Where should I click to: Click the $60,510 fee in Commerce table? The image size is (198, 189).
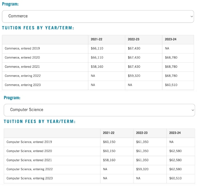(x=171, y=85)
